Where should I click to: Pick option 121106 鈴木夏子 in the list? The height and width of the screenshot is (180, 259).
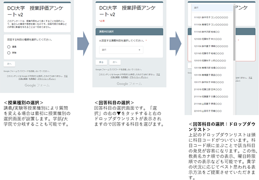click(x=212, y=46)
